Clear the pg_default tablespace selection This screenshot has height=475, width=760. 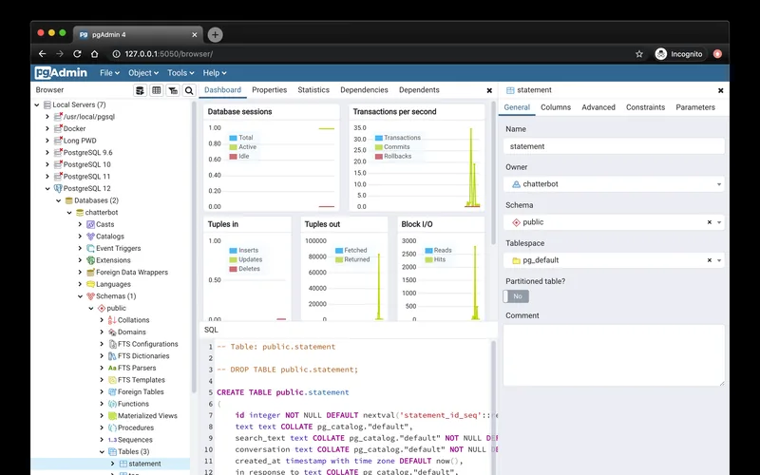pos(709,260)
